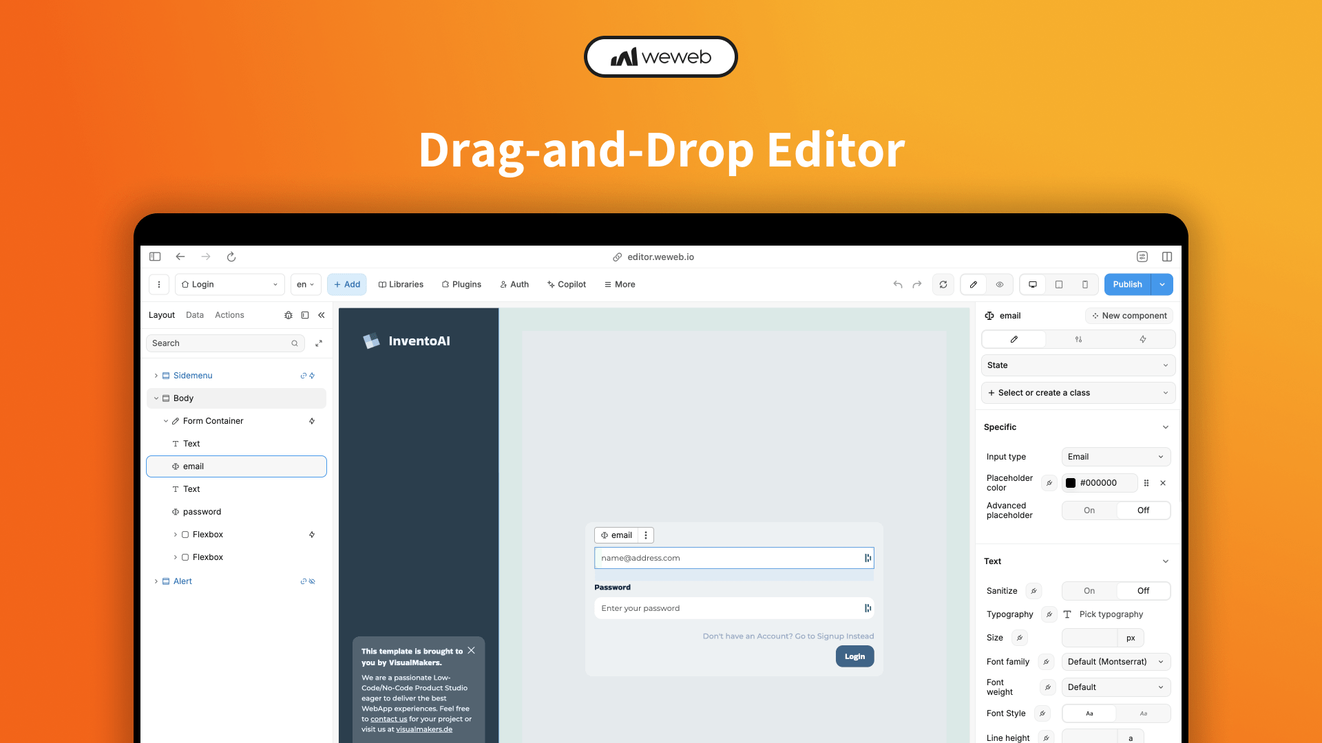Set Sanitize to On
The image size is (1322, 743).
click(x=1089, y=591)
